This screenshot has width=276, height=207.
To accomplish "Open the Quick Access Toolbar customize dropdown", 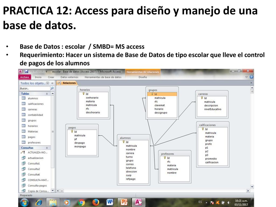I will point(46,72).
